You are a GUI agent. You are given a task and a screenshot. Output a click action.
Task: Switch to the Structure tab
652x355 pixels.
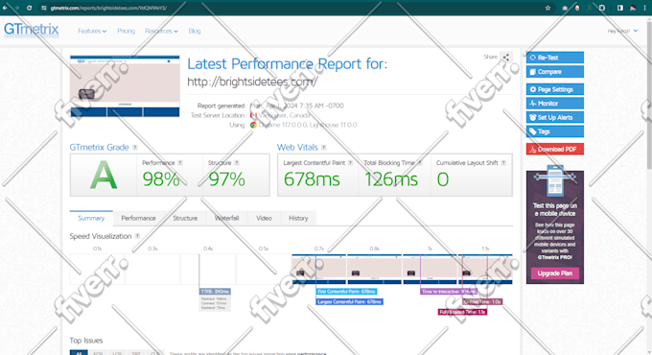tap(185, 218)
